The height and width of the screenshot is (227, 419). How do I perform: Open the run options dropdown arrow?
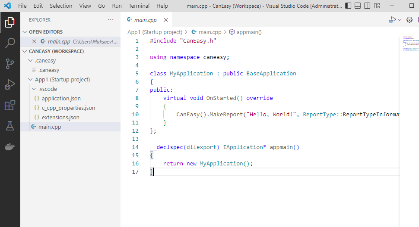tap(400, 20)
